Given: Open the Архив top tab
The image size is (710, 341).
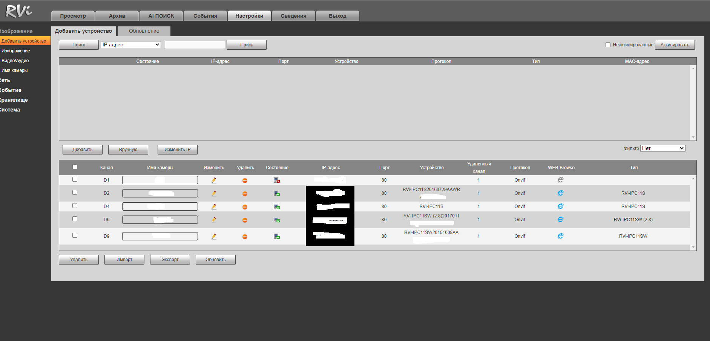Looking at the screenshot, I should click(117, 16).
